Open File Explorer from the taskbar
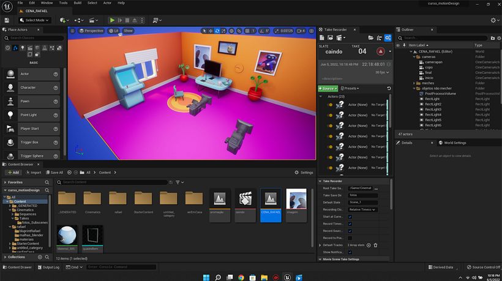502x281 pixels. click(x=264, y=277)
